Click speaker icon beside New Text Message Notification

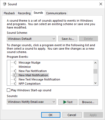(15, 79)
